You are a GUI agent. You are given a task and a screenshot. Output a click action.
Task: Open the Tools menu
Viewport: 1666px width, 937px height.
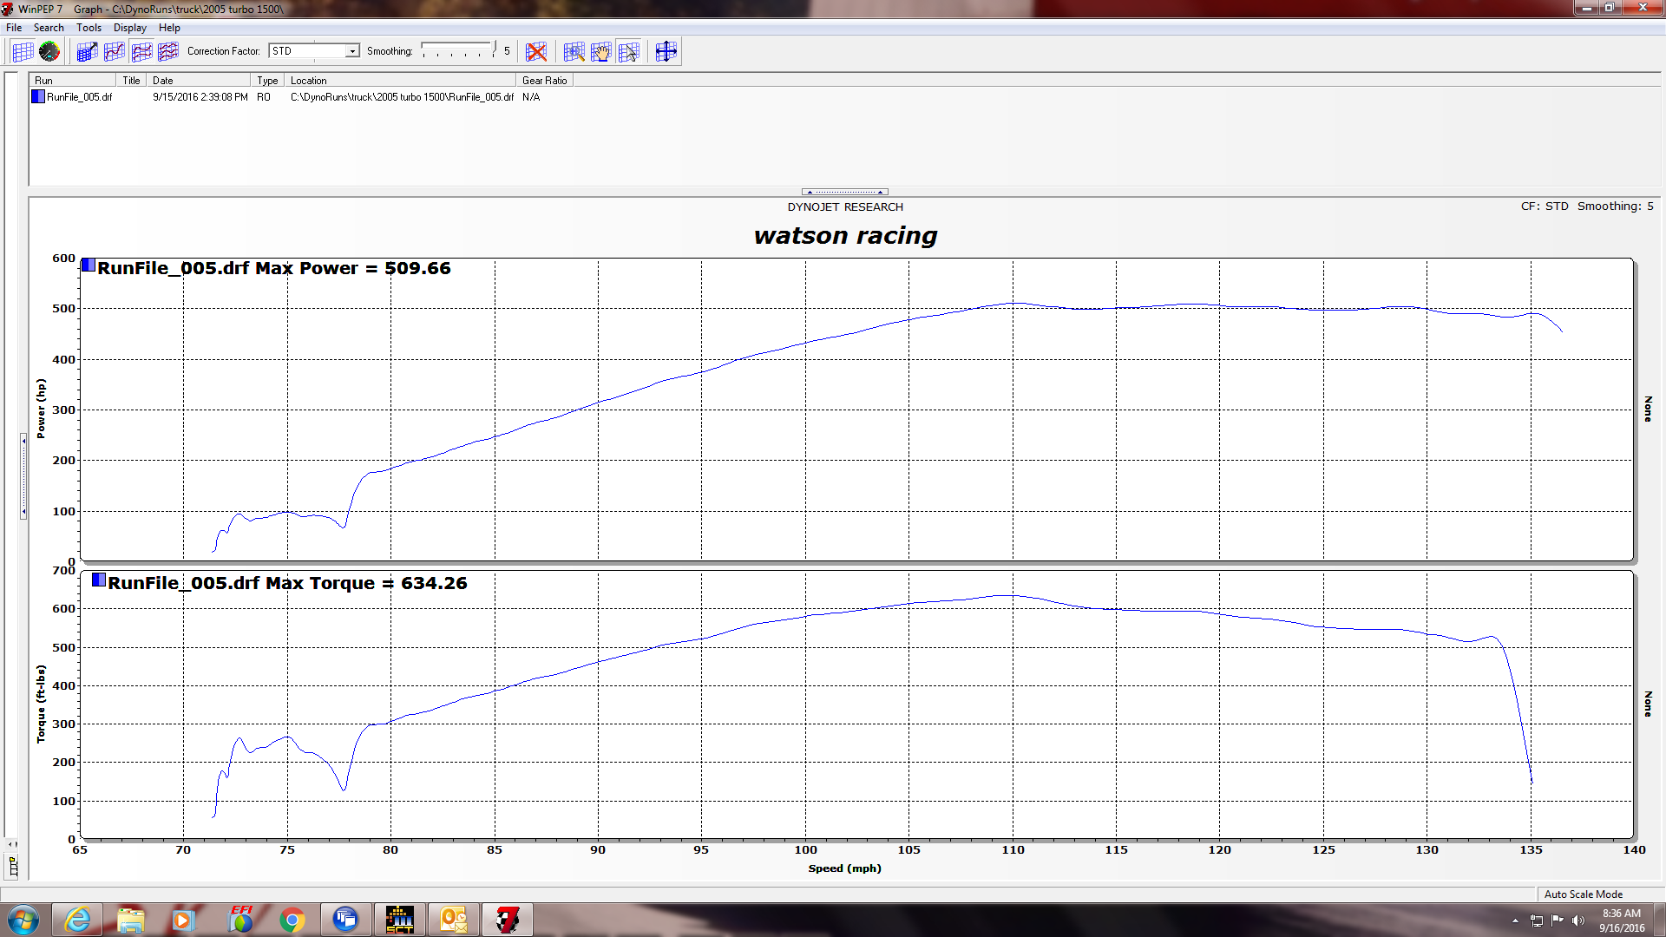coord(89,28)
